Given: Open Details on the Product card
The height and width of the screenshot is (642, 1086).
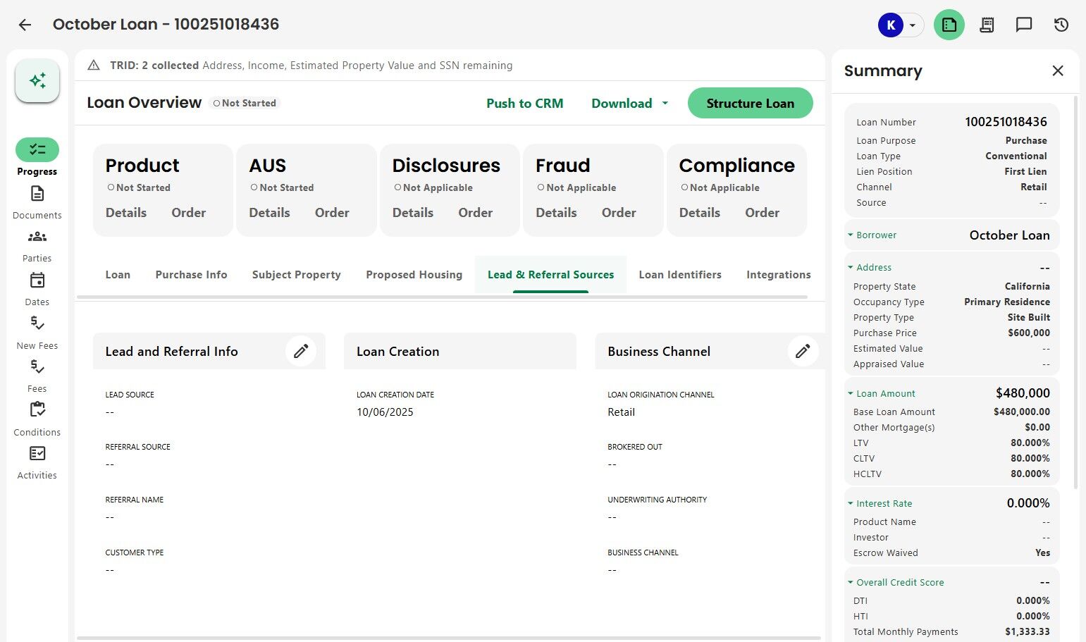Looking at the screenshot, I should pos(126,213).
